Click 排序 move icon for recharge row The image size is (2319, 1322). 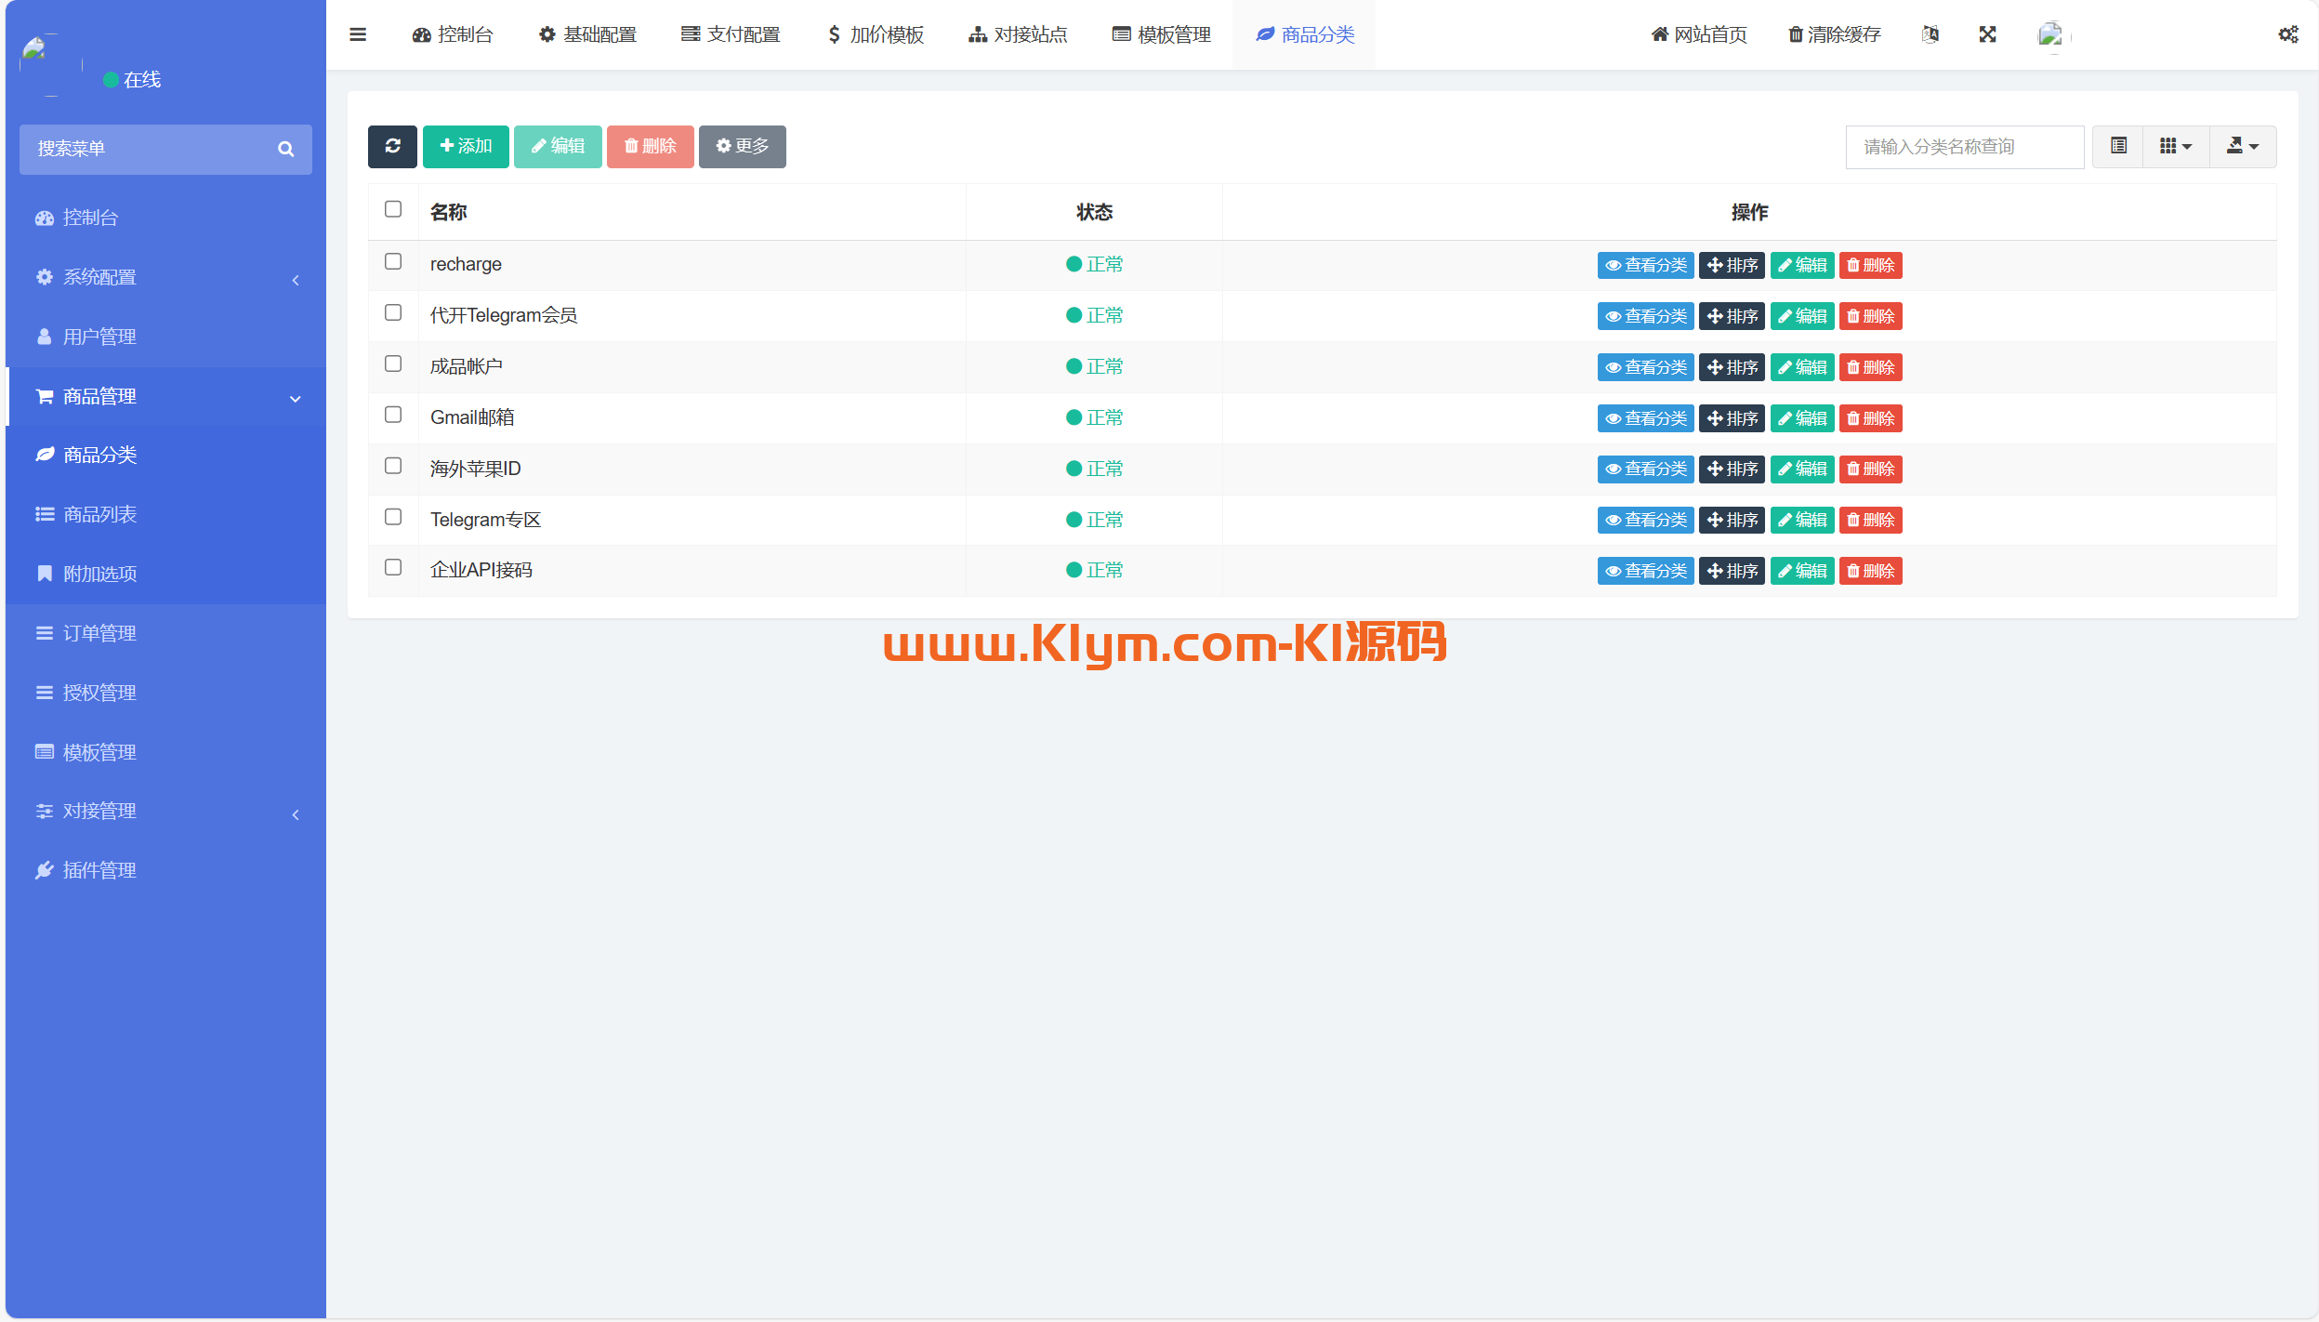[1732, 265]
